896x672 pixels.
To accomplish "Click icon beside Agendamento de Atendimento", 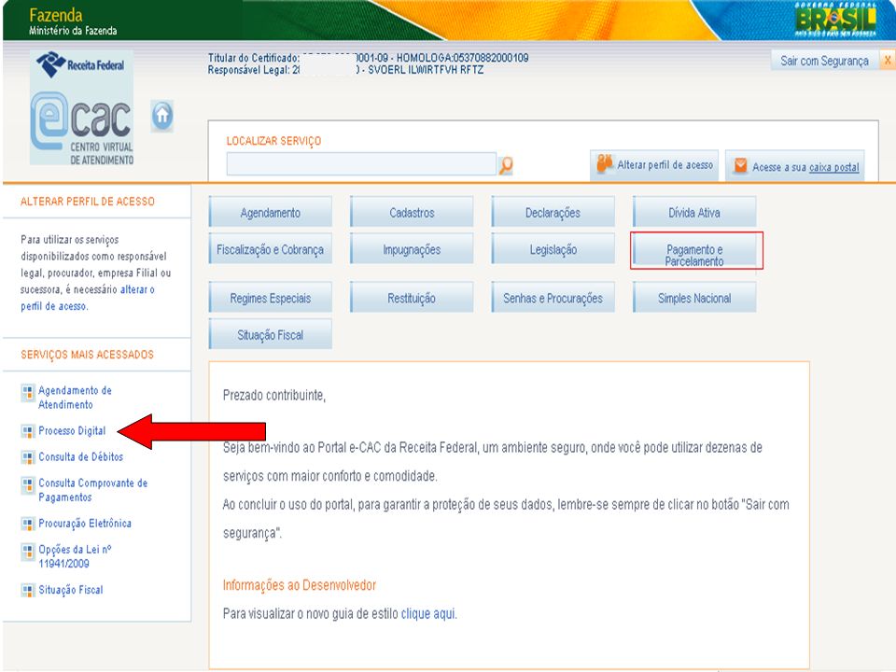I will click(x=27, y=392).
